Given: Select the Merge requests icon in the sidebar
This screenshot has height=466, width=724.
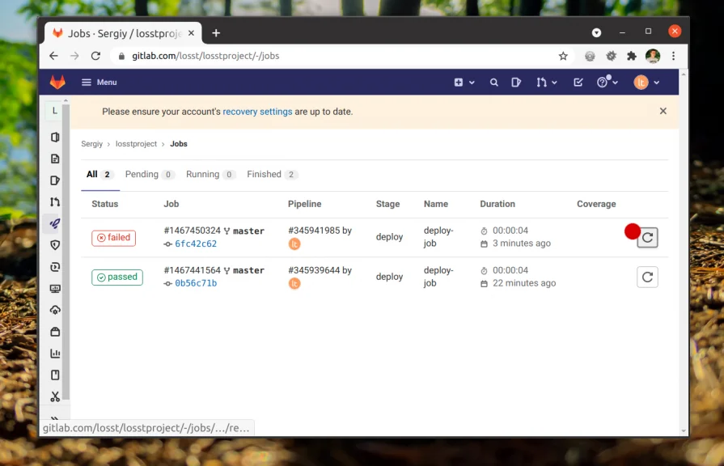Looking at the screenshot, I should [x=55, y=201].
